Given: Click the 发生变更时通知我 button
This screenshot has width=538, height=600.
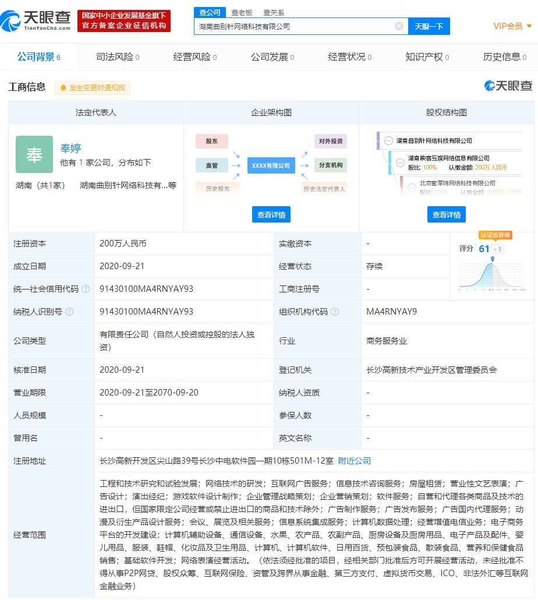Looking at the screenshot, I should click(93, 88).
